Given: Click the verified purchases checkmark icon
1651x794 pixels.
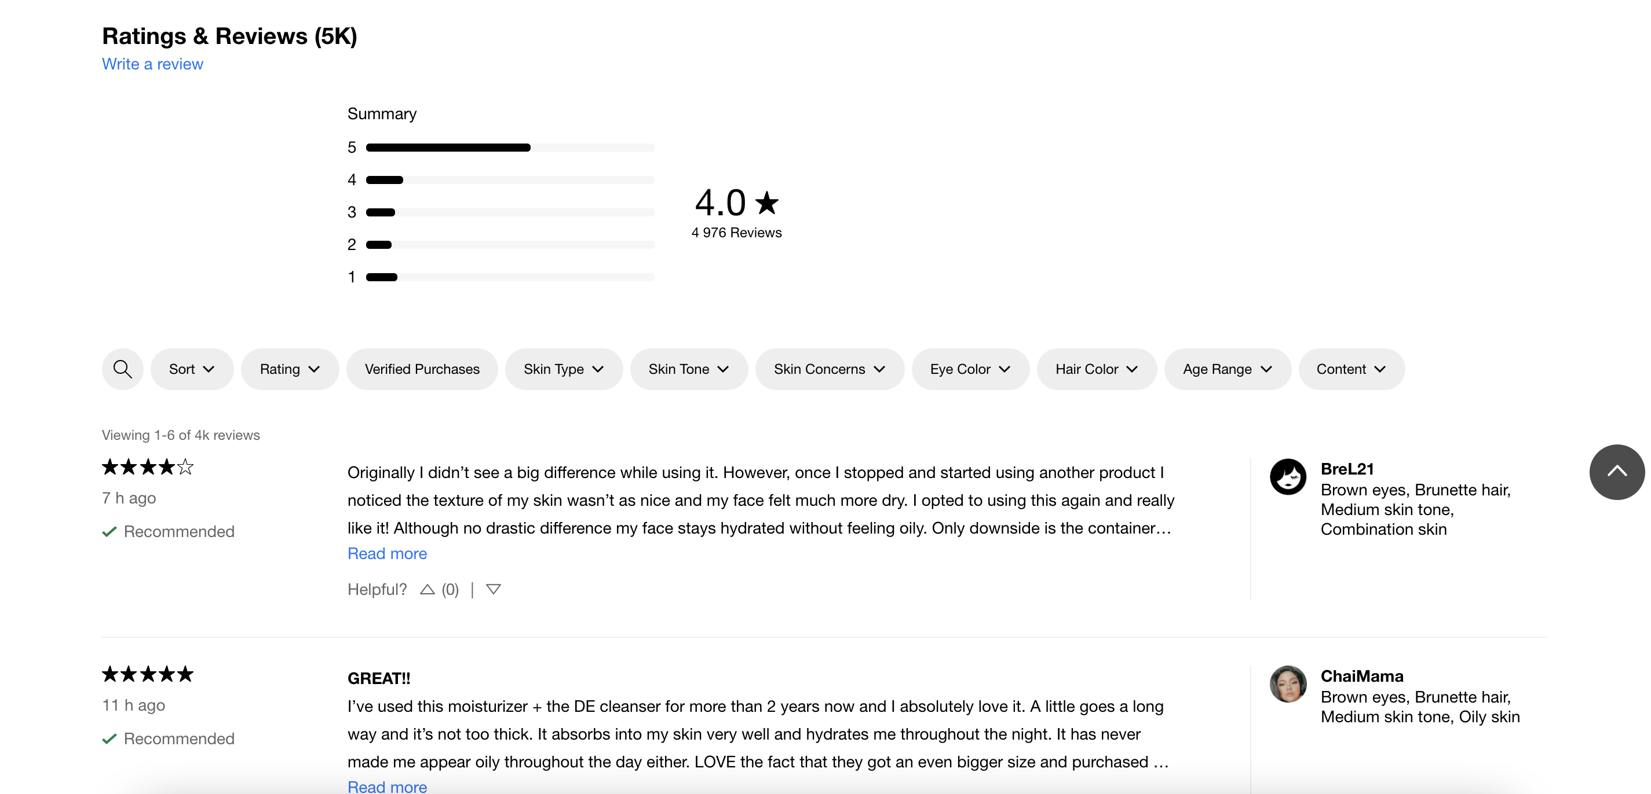Looking at the screenshot, I should coord(421,368).
